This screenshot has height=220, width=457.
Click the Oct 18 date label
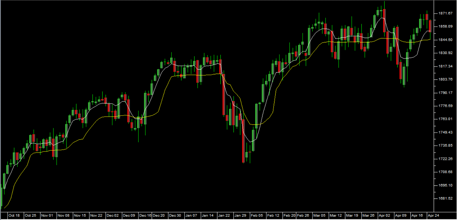[x=14, y=215]
